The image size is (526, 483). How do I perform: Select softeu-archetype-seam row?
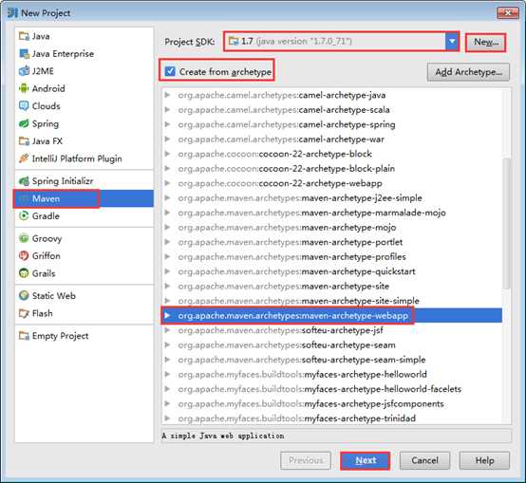click(332, 344)
